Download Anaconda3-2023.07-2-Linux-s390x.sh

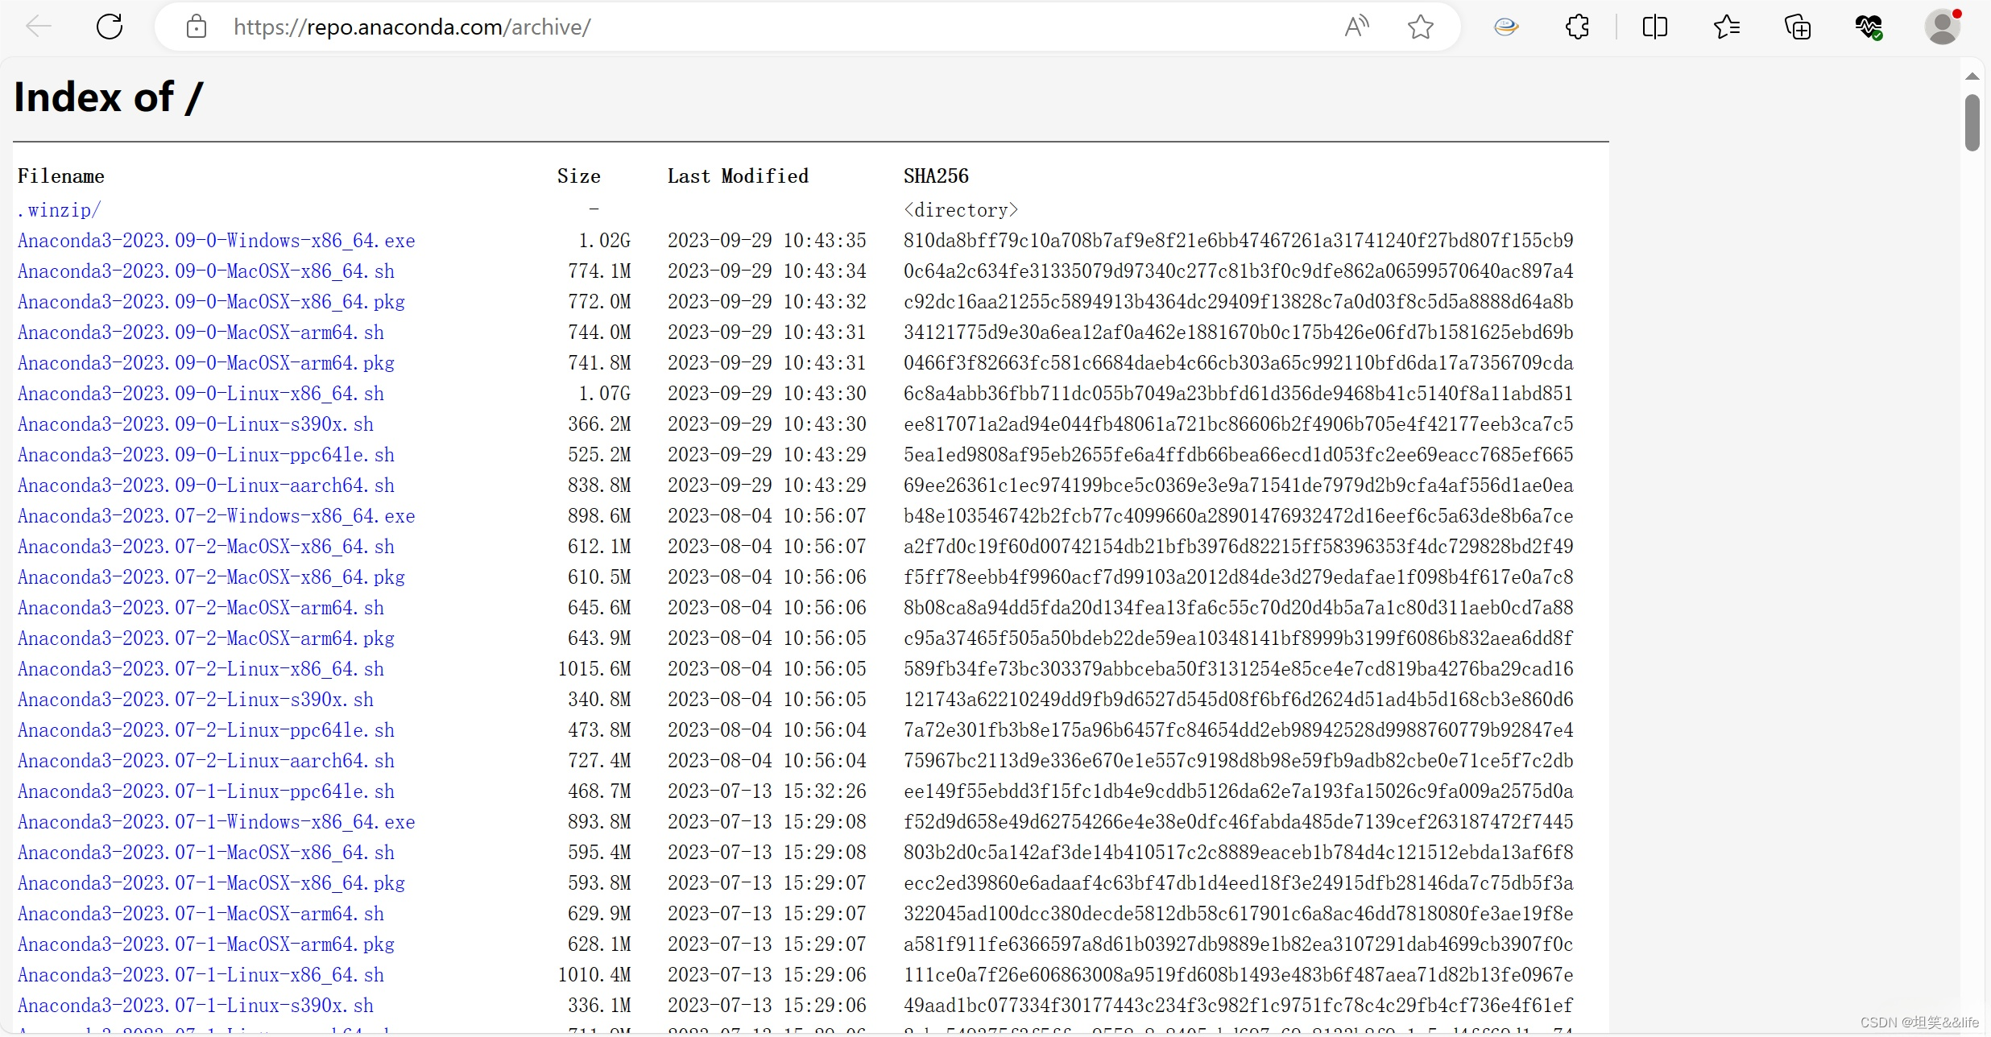point(195,700)
